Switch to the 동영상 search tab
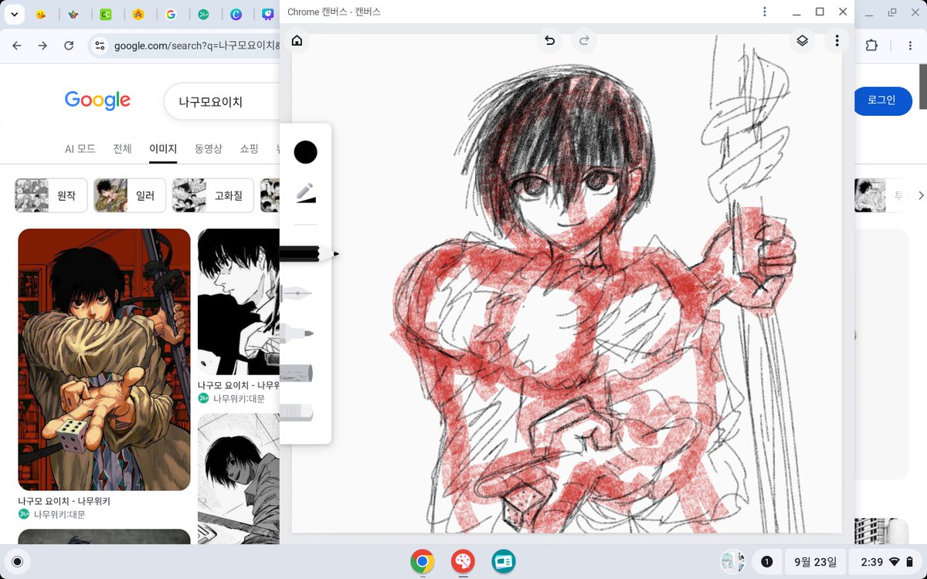 coord(209,149)
